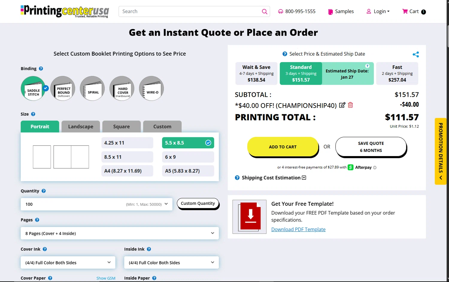Open the Cover Paper help icon
449x282 pixels.
point(50,278)
